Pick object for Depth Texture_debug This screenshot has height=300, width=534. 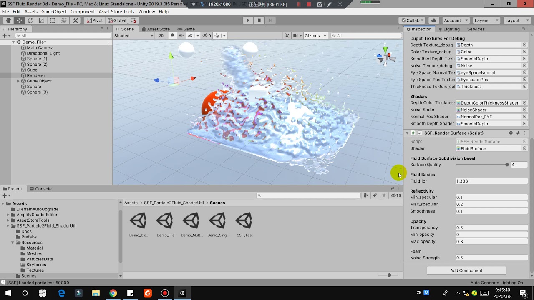[525, 45]
